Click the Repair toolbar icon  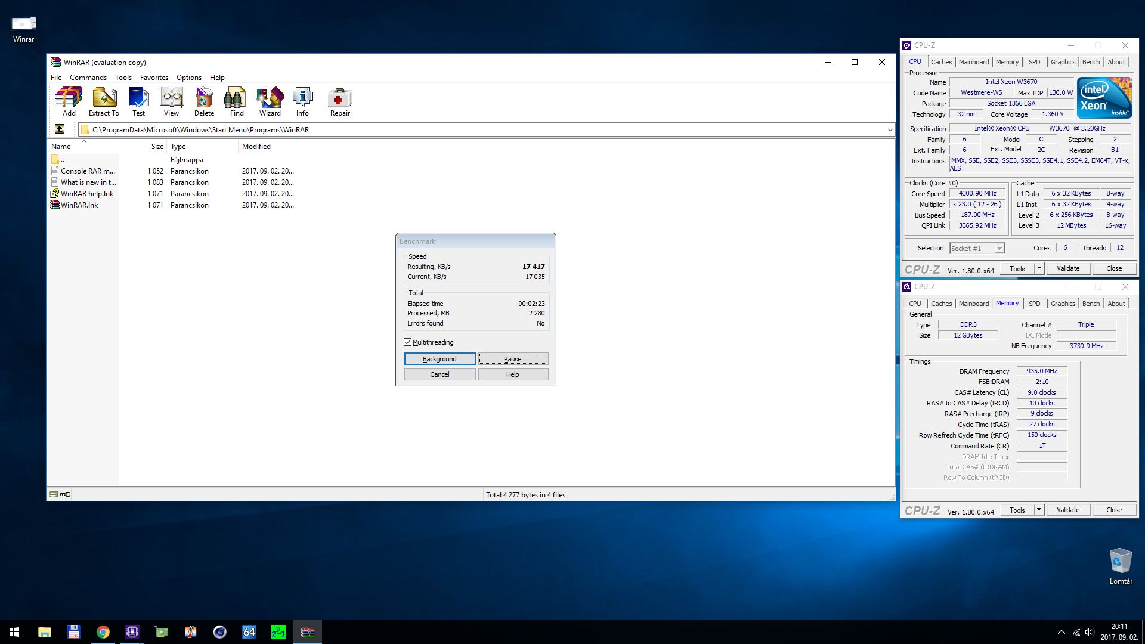point(340,102)
